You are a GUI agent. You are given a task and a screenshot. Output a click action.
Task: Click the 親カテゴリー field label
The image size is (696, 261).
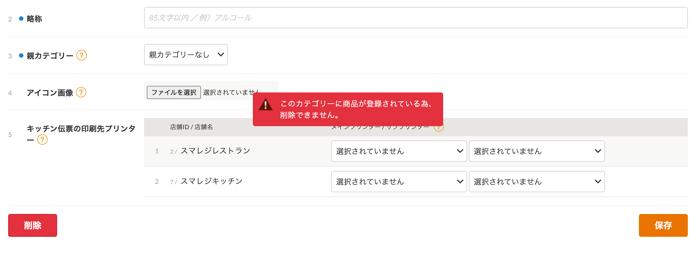pos(50,56)
